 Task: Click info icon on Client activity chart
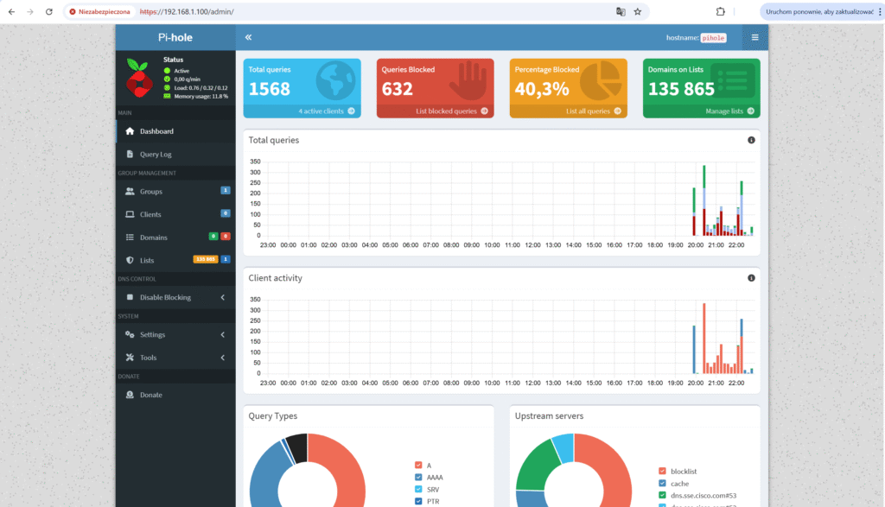click(x=751, y=278)
